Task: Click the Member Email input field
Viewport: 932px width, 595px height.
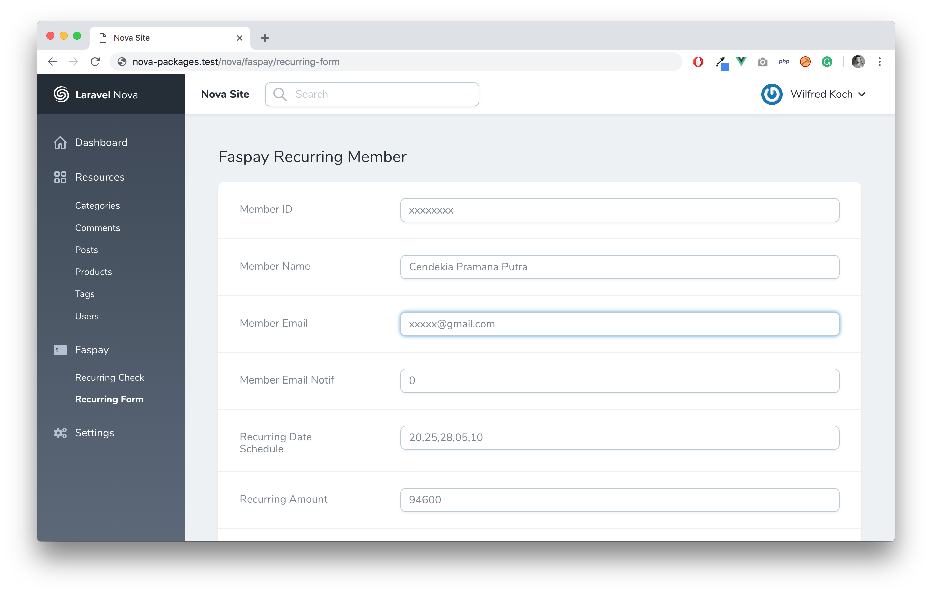Action: [619, 323]
